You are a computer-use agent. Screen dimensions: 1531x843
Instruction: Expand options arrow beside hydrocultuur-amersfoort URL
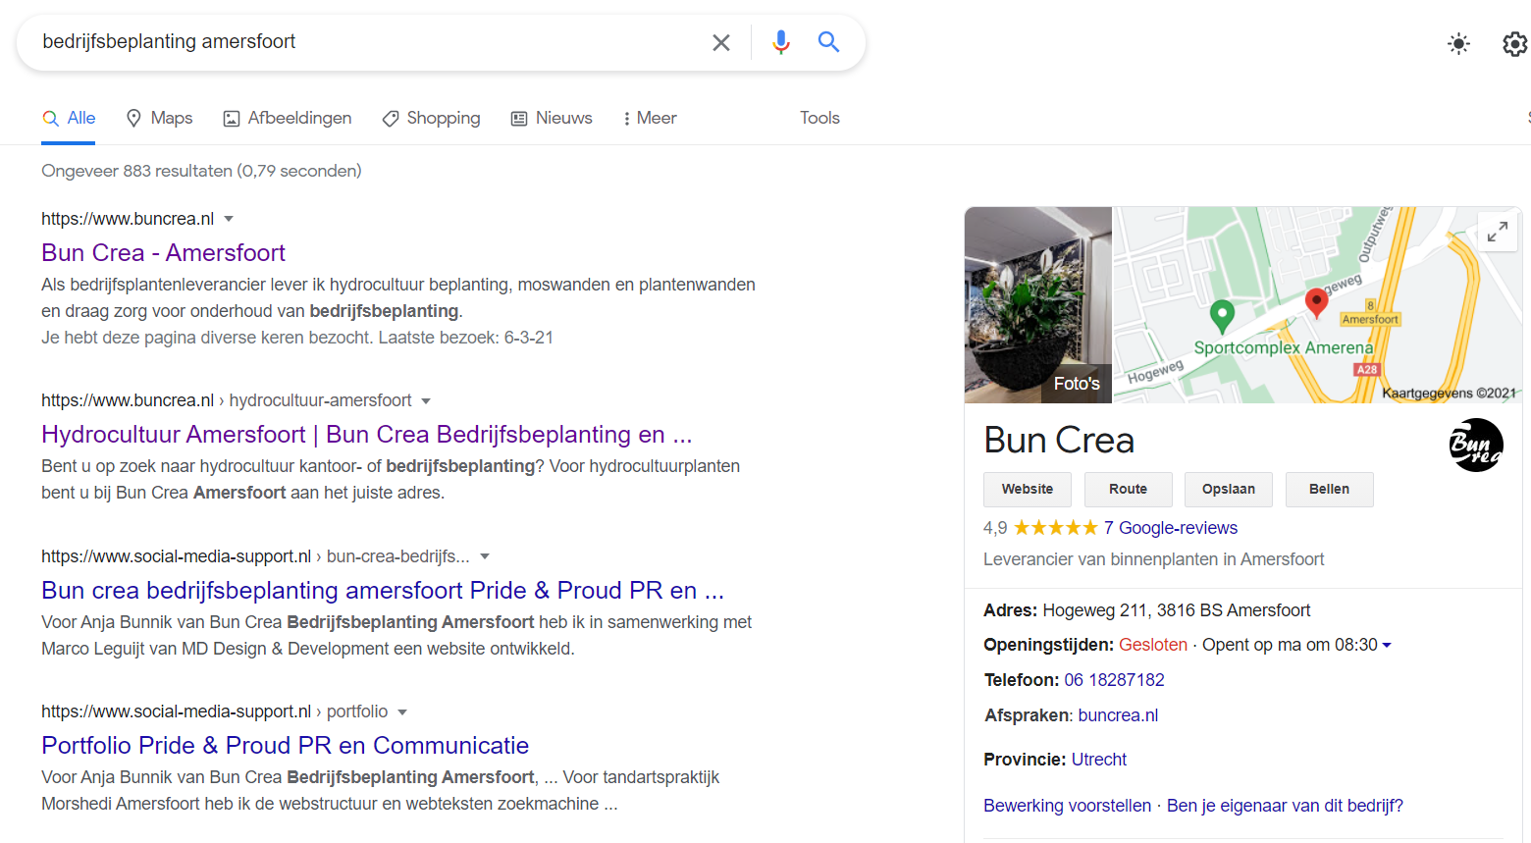coord(426,400)
